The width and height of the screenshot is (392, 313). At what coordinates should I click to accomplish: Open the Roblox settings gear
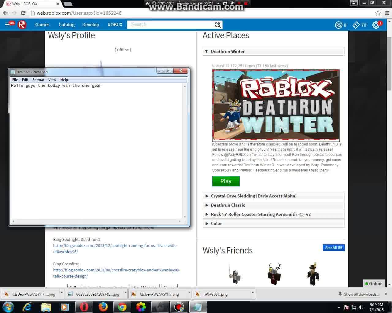[376, 25]
